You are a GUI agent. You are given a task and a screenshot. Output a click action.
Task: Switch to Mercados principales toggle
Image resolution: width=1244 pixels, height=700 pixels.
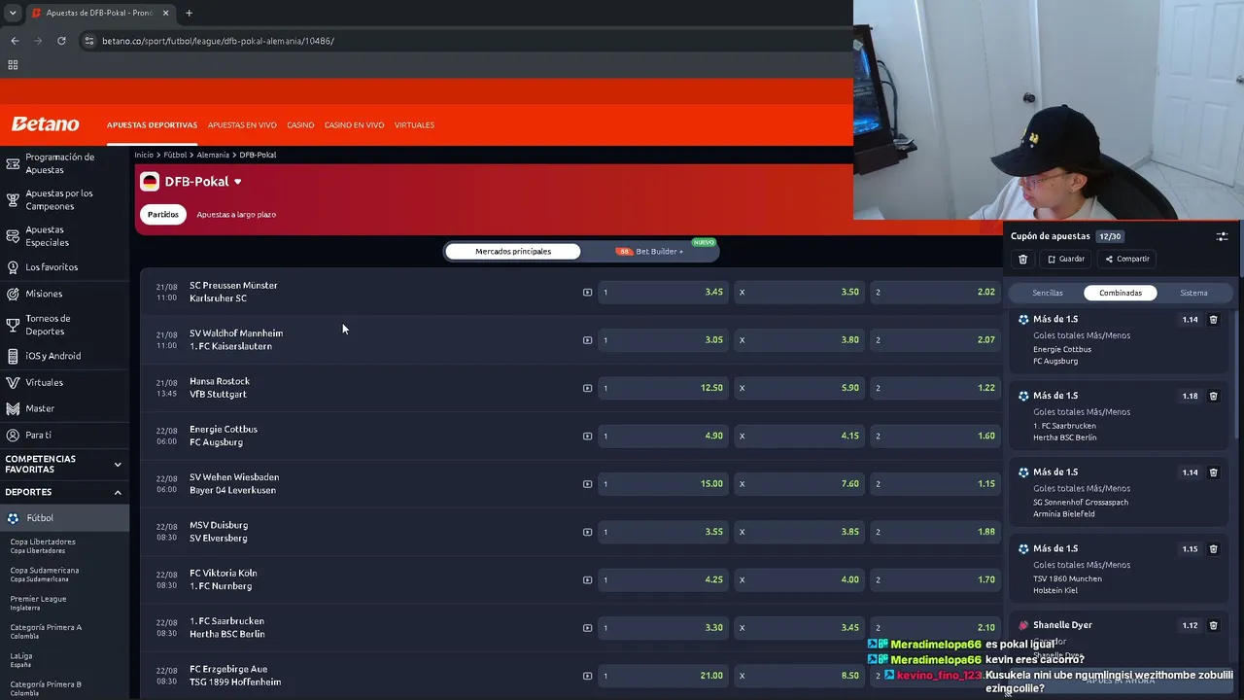[x=513, y=252]
